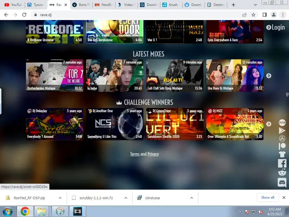
Task: Open the Google Play store icon
Action: [x=282, y=130]
